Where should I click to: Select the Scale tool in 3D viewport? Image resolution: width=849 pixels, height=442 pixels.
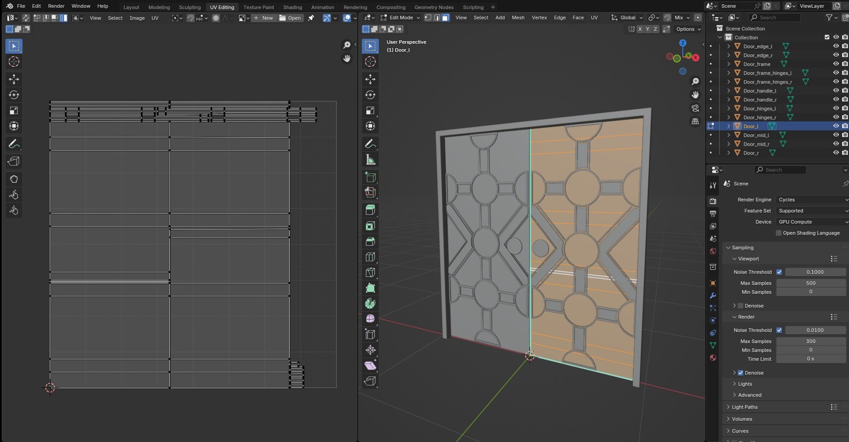[370, 111]
